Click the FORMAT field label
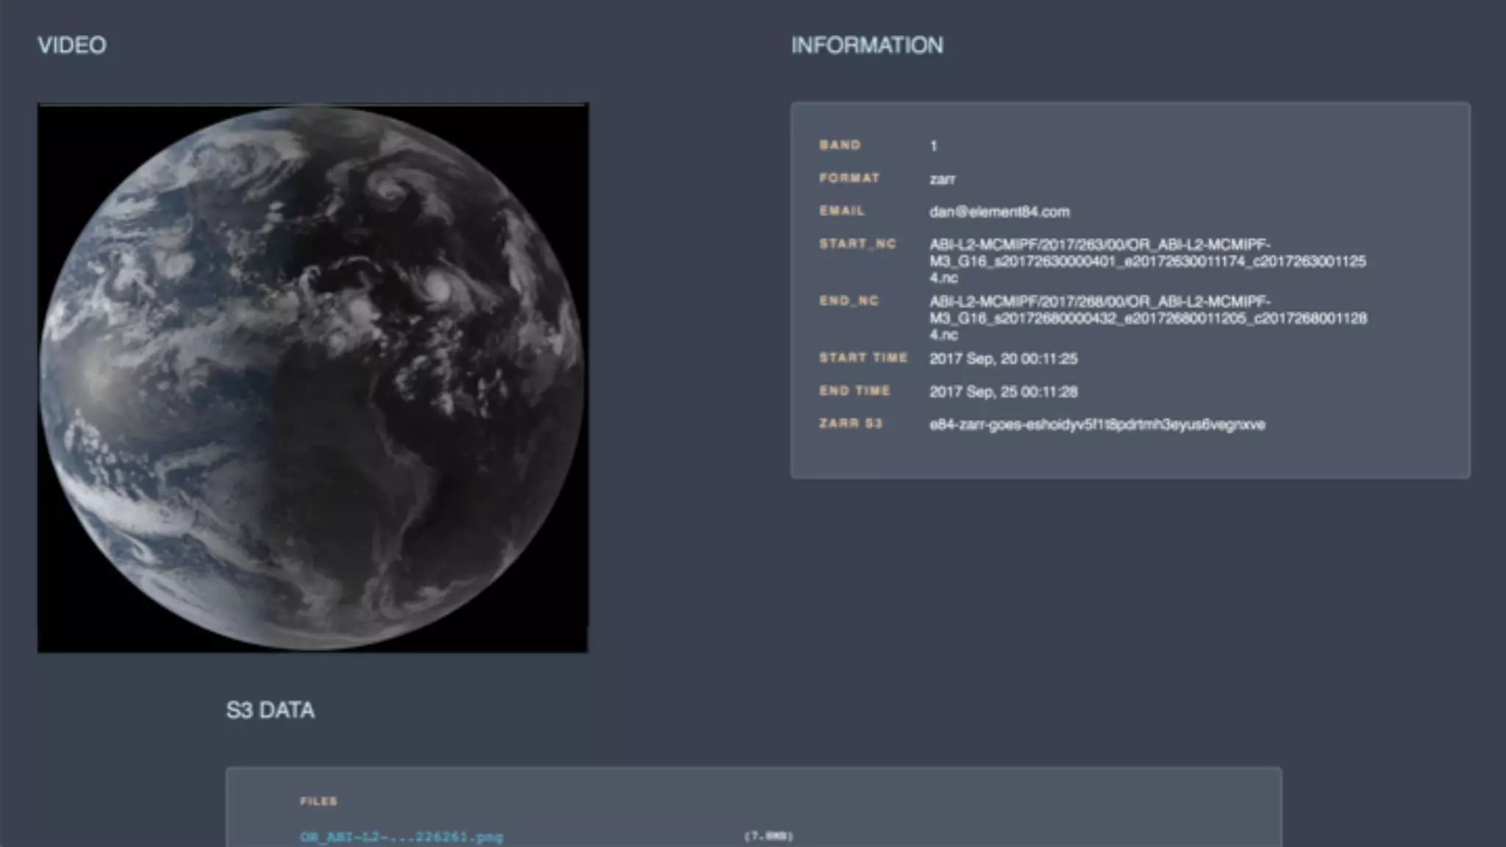The image size is (1506, 847). point(849,178)
